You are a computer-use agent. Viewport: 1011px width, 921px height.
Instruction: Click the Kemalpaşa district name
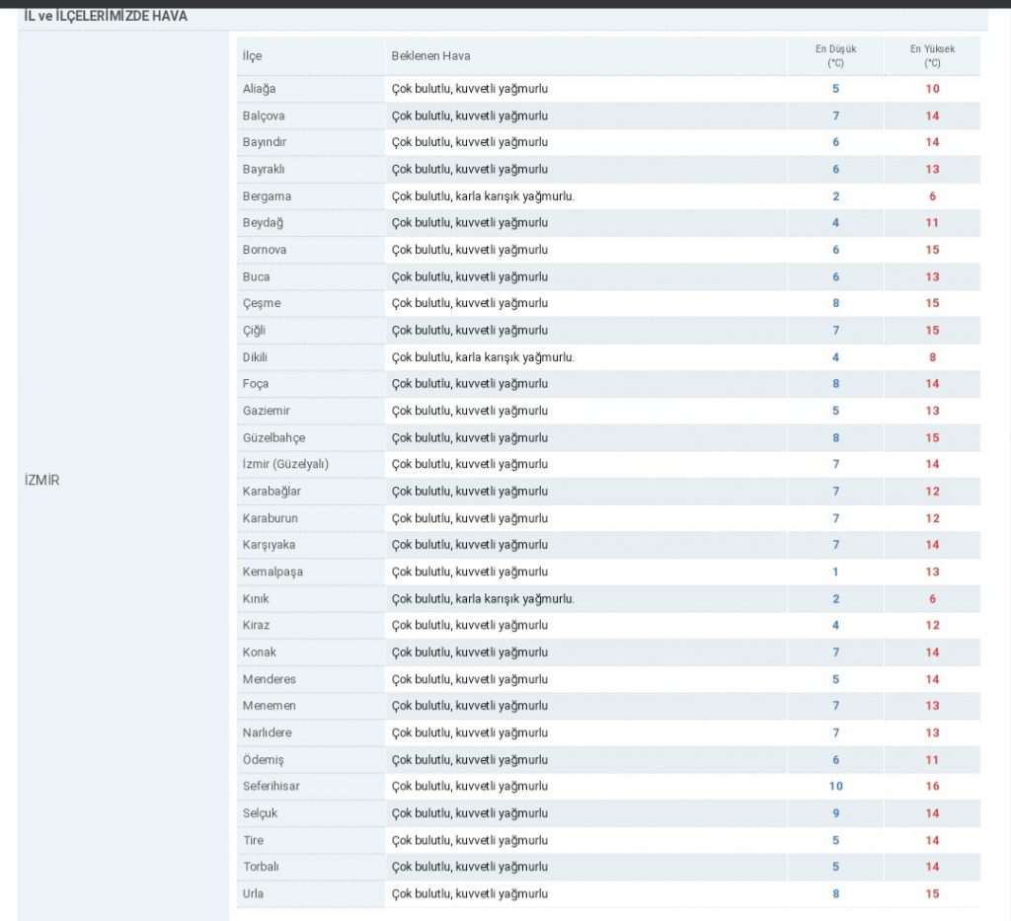point(272,573)
